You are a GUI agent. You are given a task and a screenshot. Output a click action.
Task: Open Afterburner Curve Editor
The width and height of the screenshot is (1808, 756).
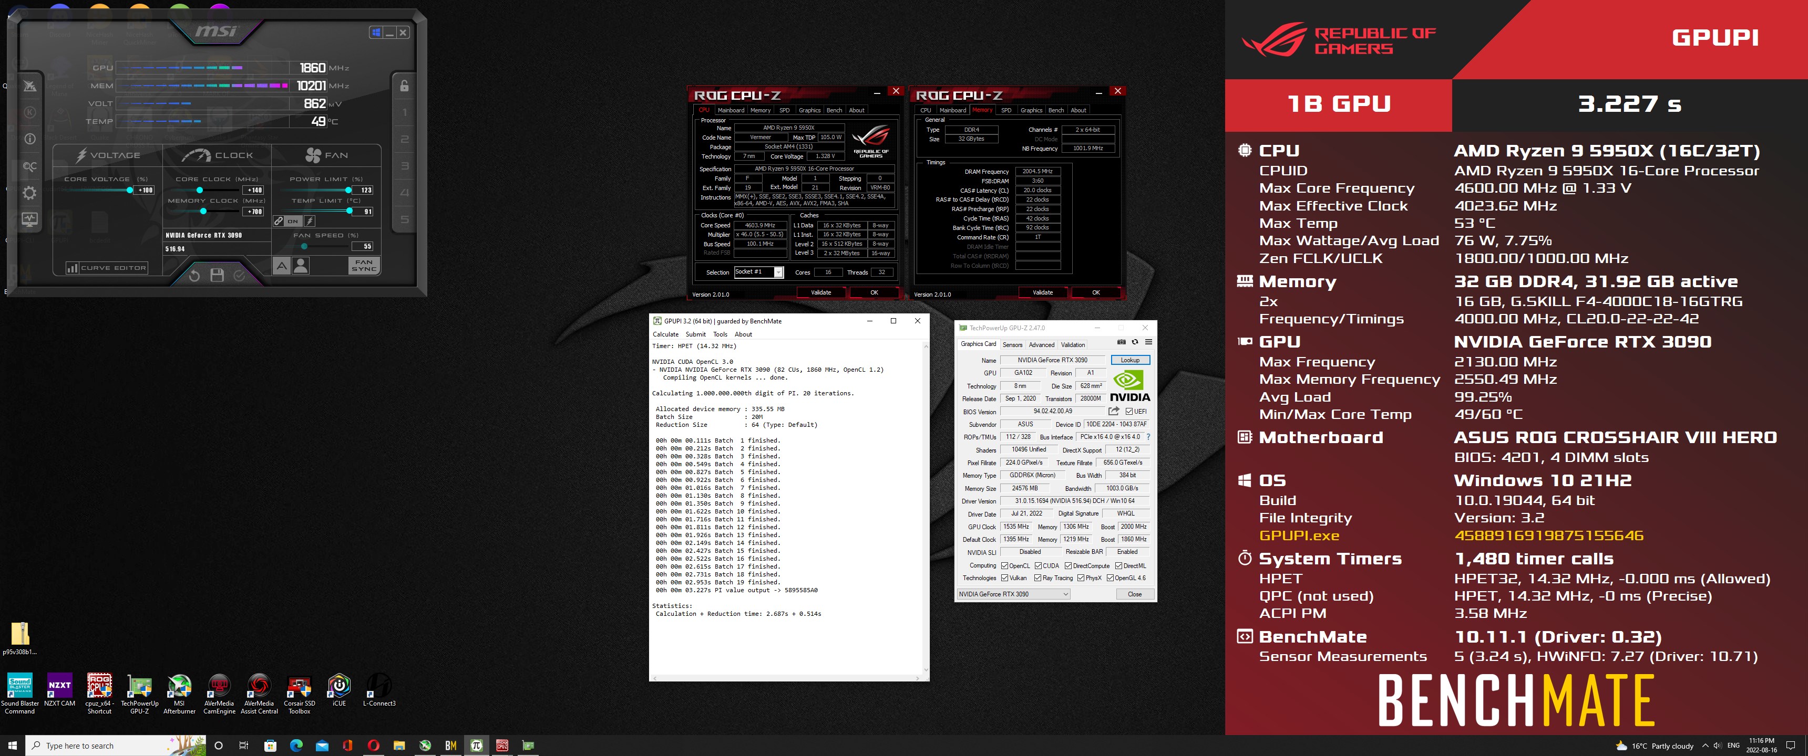pos(107,268)
